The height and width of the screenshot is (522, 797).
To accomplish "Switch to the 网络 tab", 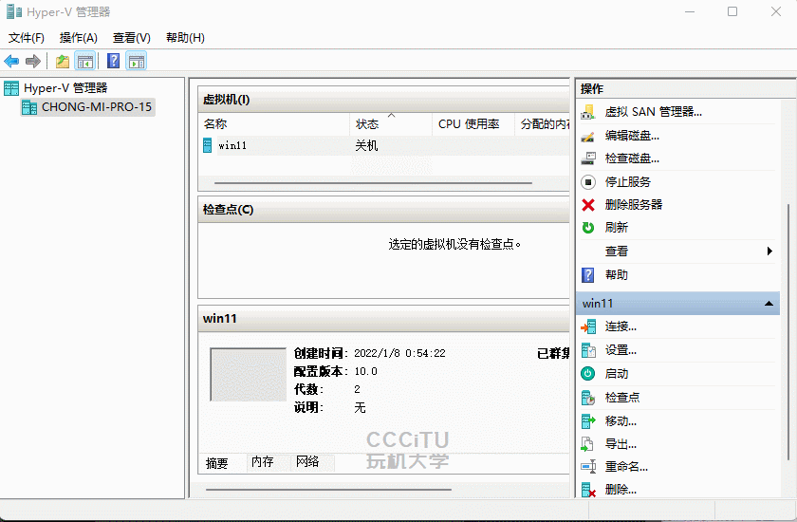I will click(x=307, y=462).
